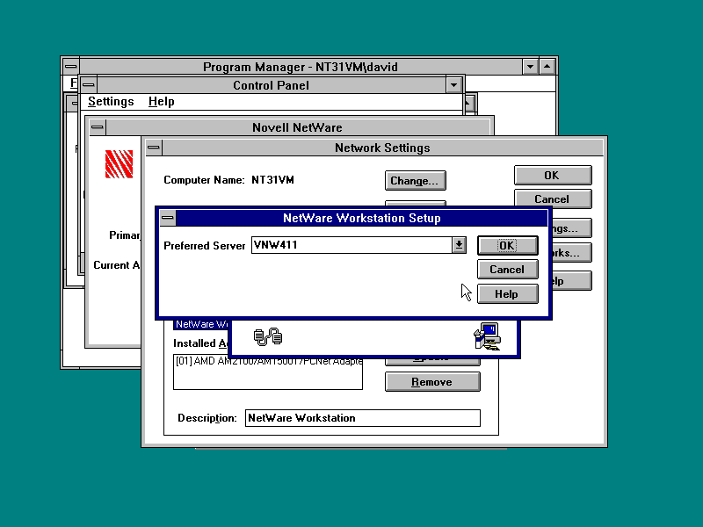Click the NetWare Workstation Setup title bar

point(361,218)
